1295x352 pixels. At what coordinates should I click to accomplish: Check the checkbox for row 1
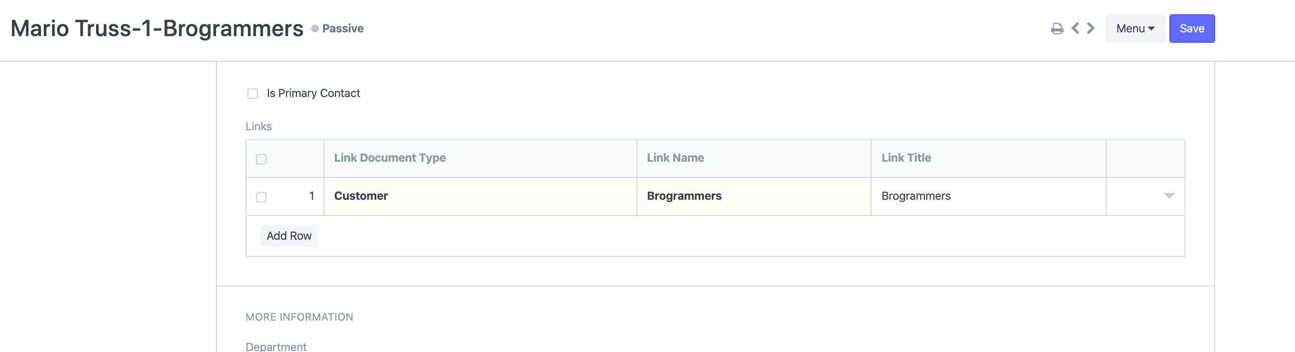click(261, 197)
